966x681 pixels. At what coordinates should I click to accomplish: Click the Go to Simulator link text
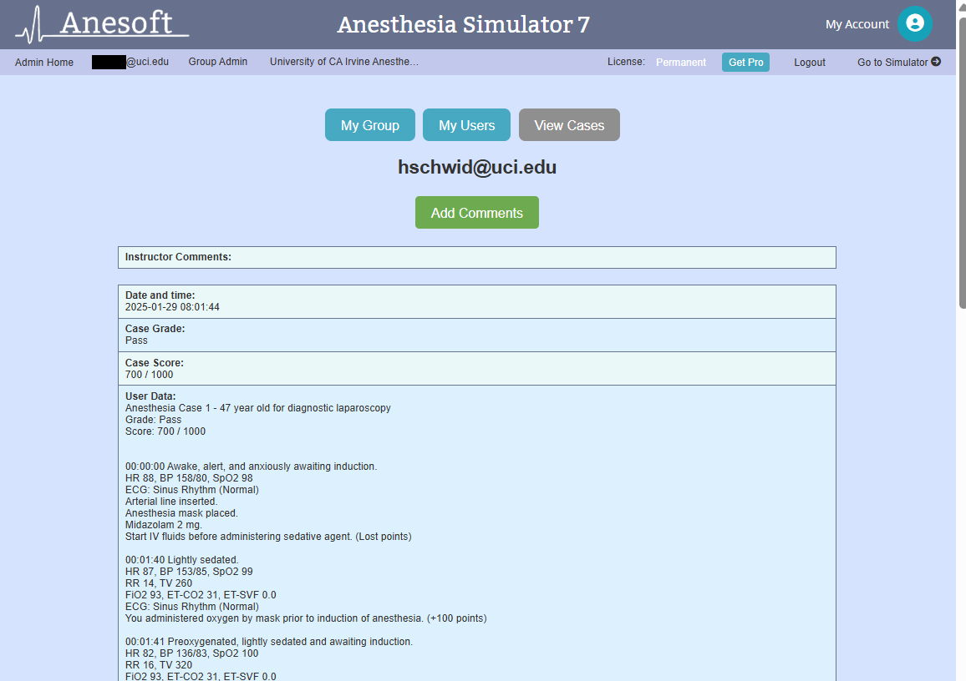(892, 62)
